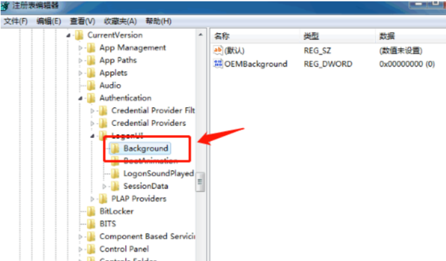Click the Registry Editor title bar icon
Image resolution: width=446 pixels, height=261 pixels.
click(x=5, y=6)
